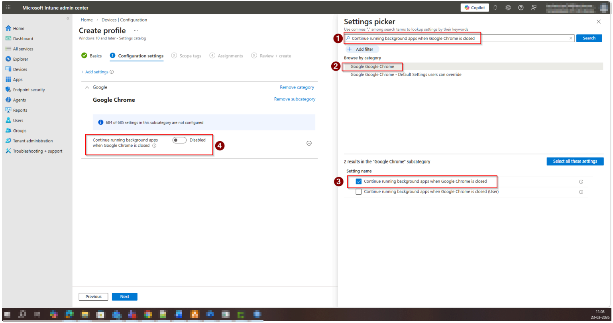Show the Add settings info tooltip icon

112,72
